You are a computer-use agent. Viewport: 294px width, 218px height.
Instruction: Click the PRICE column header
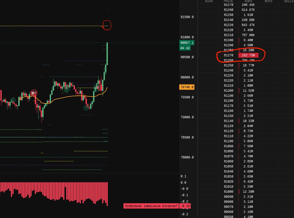coord(228,1)
